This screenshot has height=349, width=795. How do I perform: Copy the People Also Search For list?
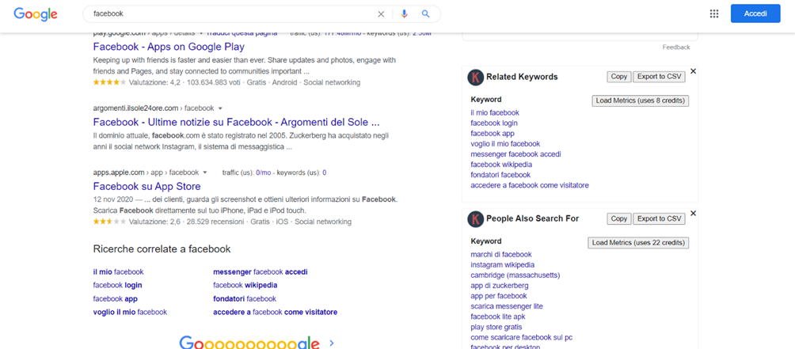coord(618,219)
